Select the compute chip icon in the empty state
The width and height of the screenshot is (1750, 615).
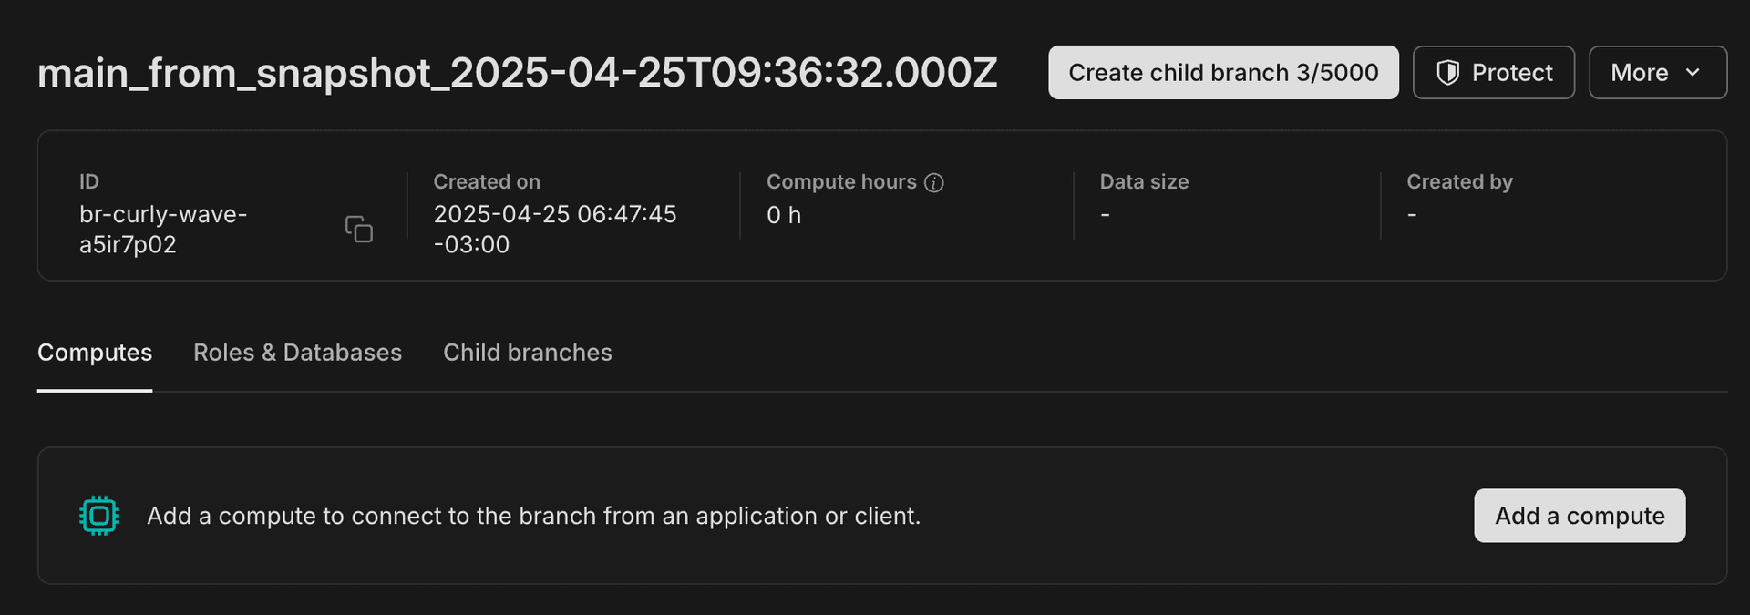click(98, 515)
